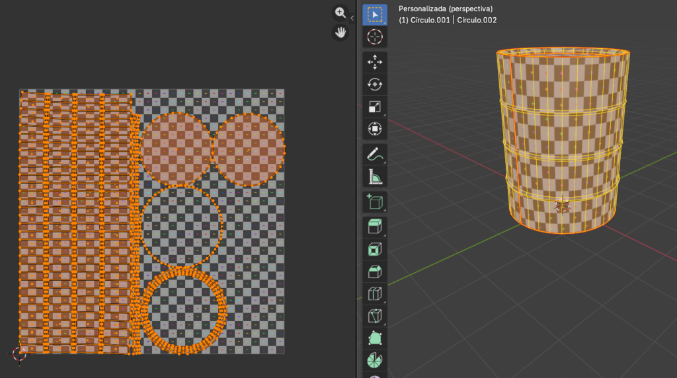The image size is (677, 378).
Task: Choose the Knife tool
Action: click(x=375, y=316)
